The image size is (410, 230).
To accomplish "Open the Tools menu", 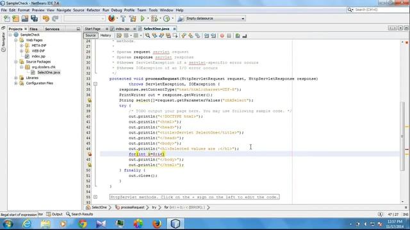I will [x=153, y=10].
